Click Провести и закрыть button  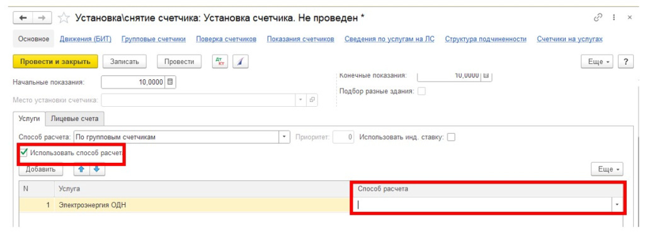55,62
